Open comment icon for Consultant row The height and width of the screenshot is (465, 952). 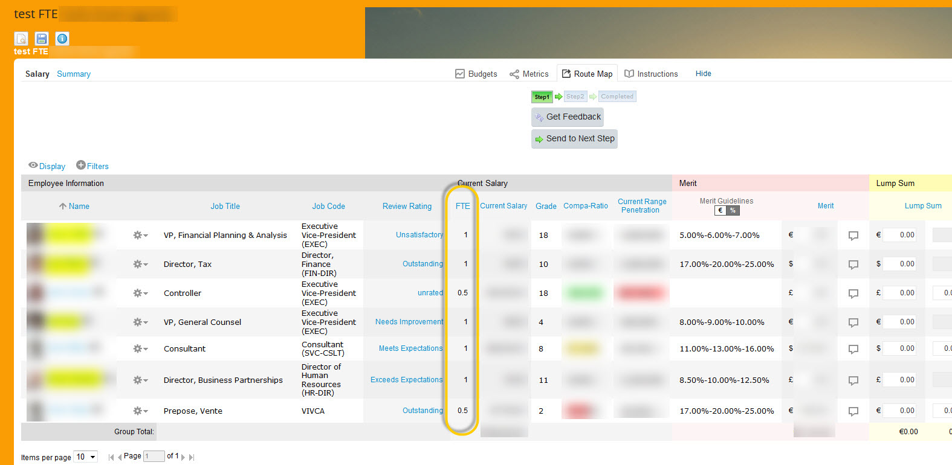[x=853, y=349]
